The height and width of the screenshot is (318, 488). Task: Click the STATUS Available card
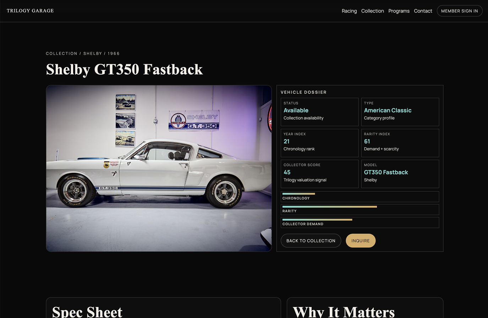[x=319, y=112]
